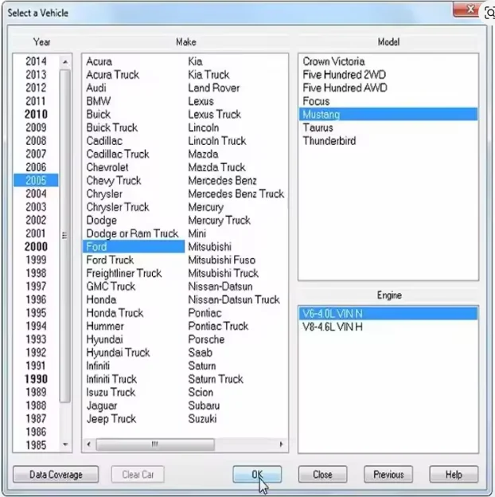Viewport: 495px width, 497px height.
Task: Select year 1990
Action: click(x=36, y=378)
